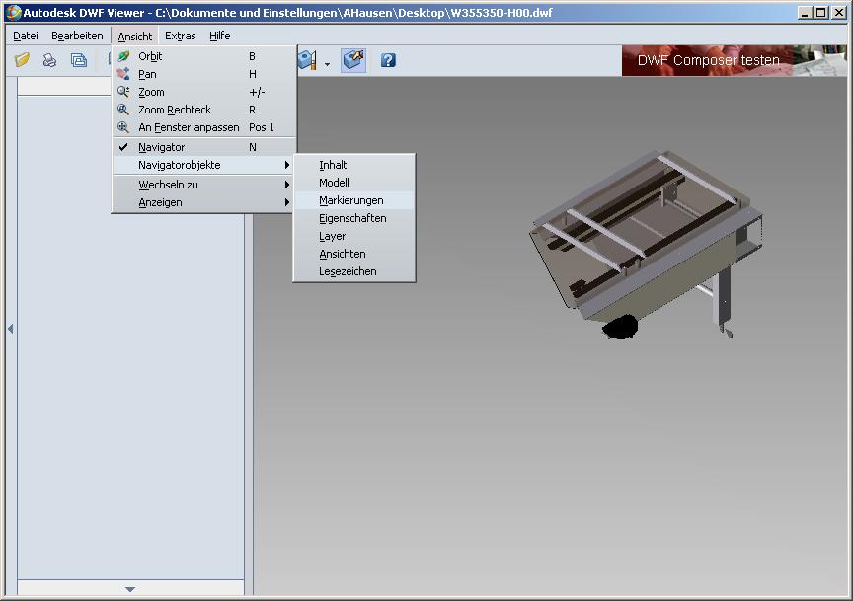
Task: Click the stacked sheets toolbar icon
Action: [x=79, y=60]
